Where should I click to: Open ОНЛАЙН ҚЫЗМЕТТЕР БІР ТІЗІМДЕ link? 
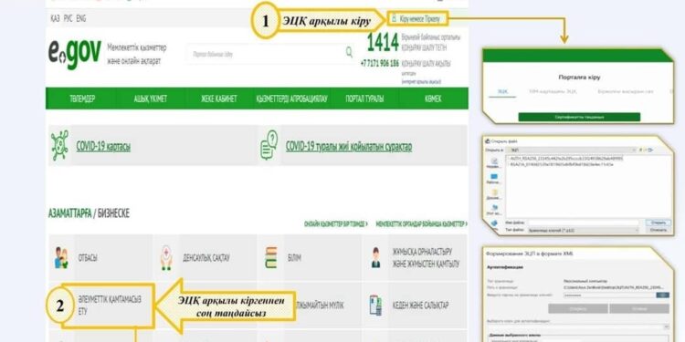(x=336, y=223)
